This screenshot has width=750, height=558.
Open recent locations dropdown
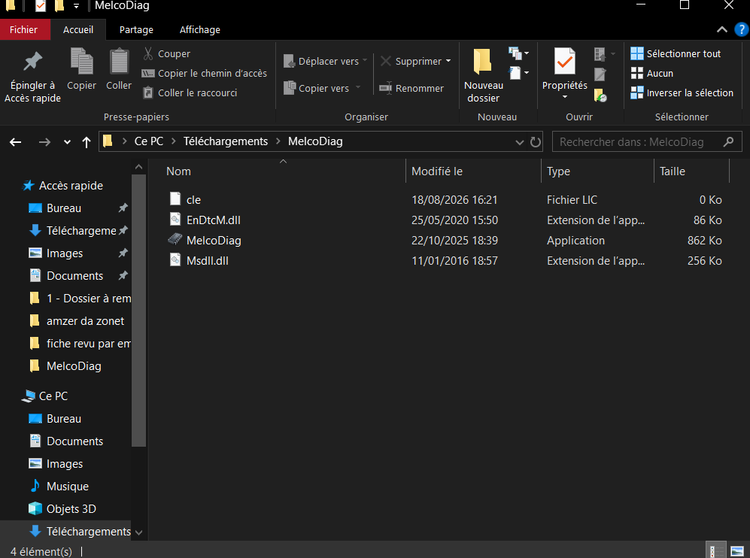click(x=68, y=142)
